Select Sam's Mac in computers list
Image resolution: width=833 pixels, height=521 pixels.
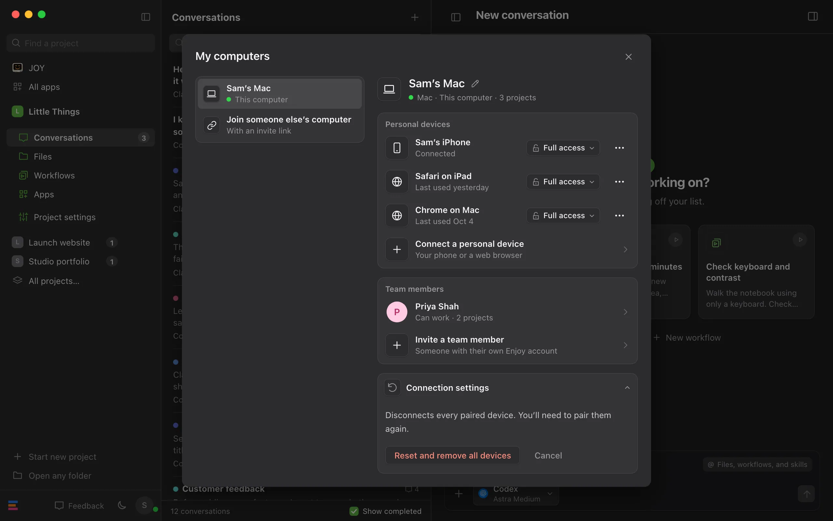(280, 94)
